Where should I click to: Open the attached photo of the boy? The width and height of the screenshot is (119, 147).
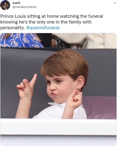[x=58, y=89]
